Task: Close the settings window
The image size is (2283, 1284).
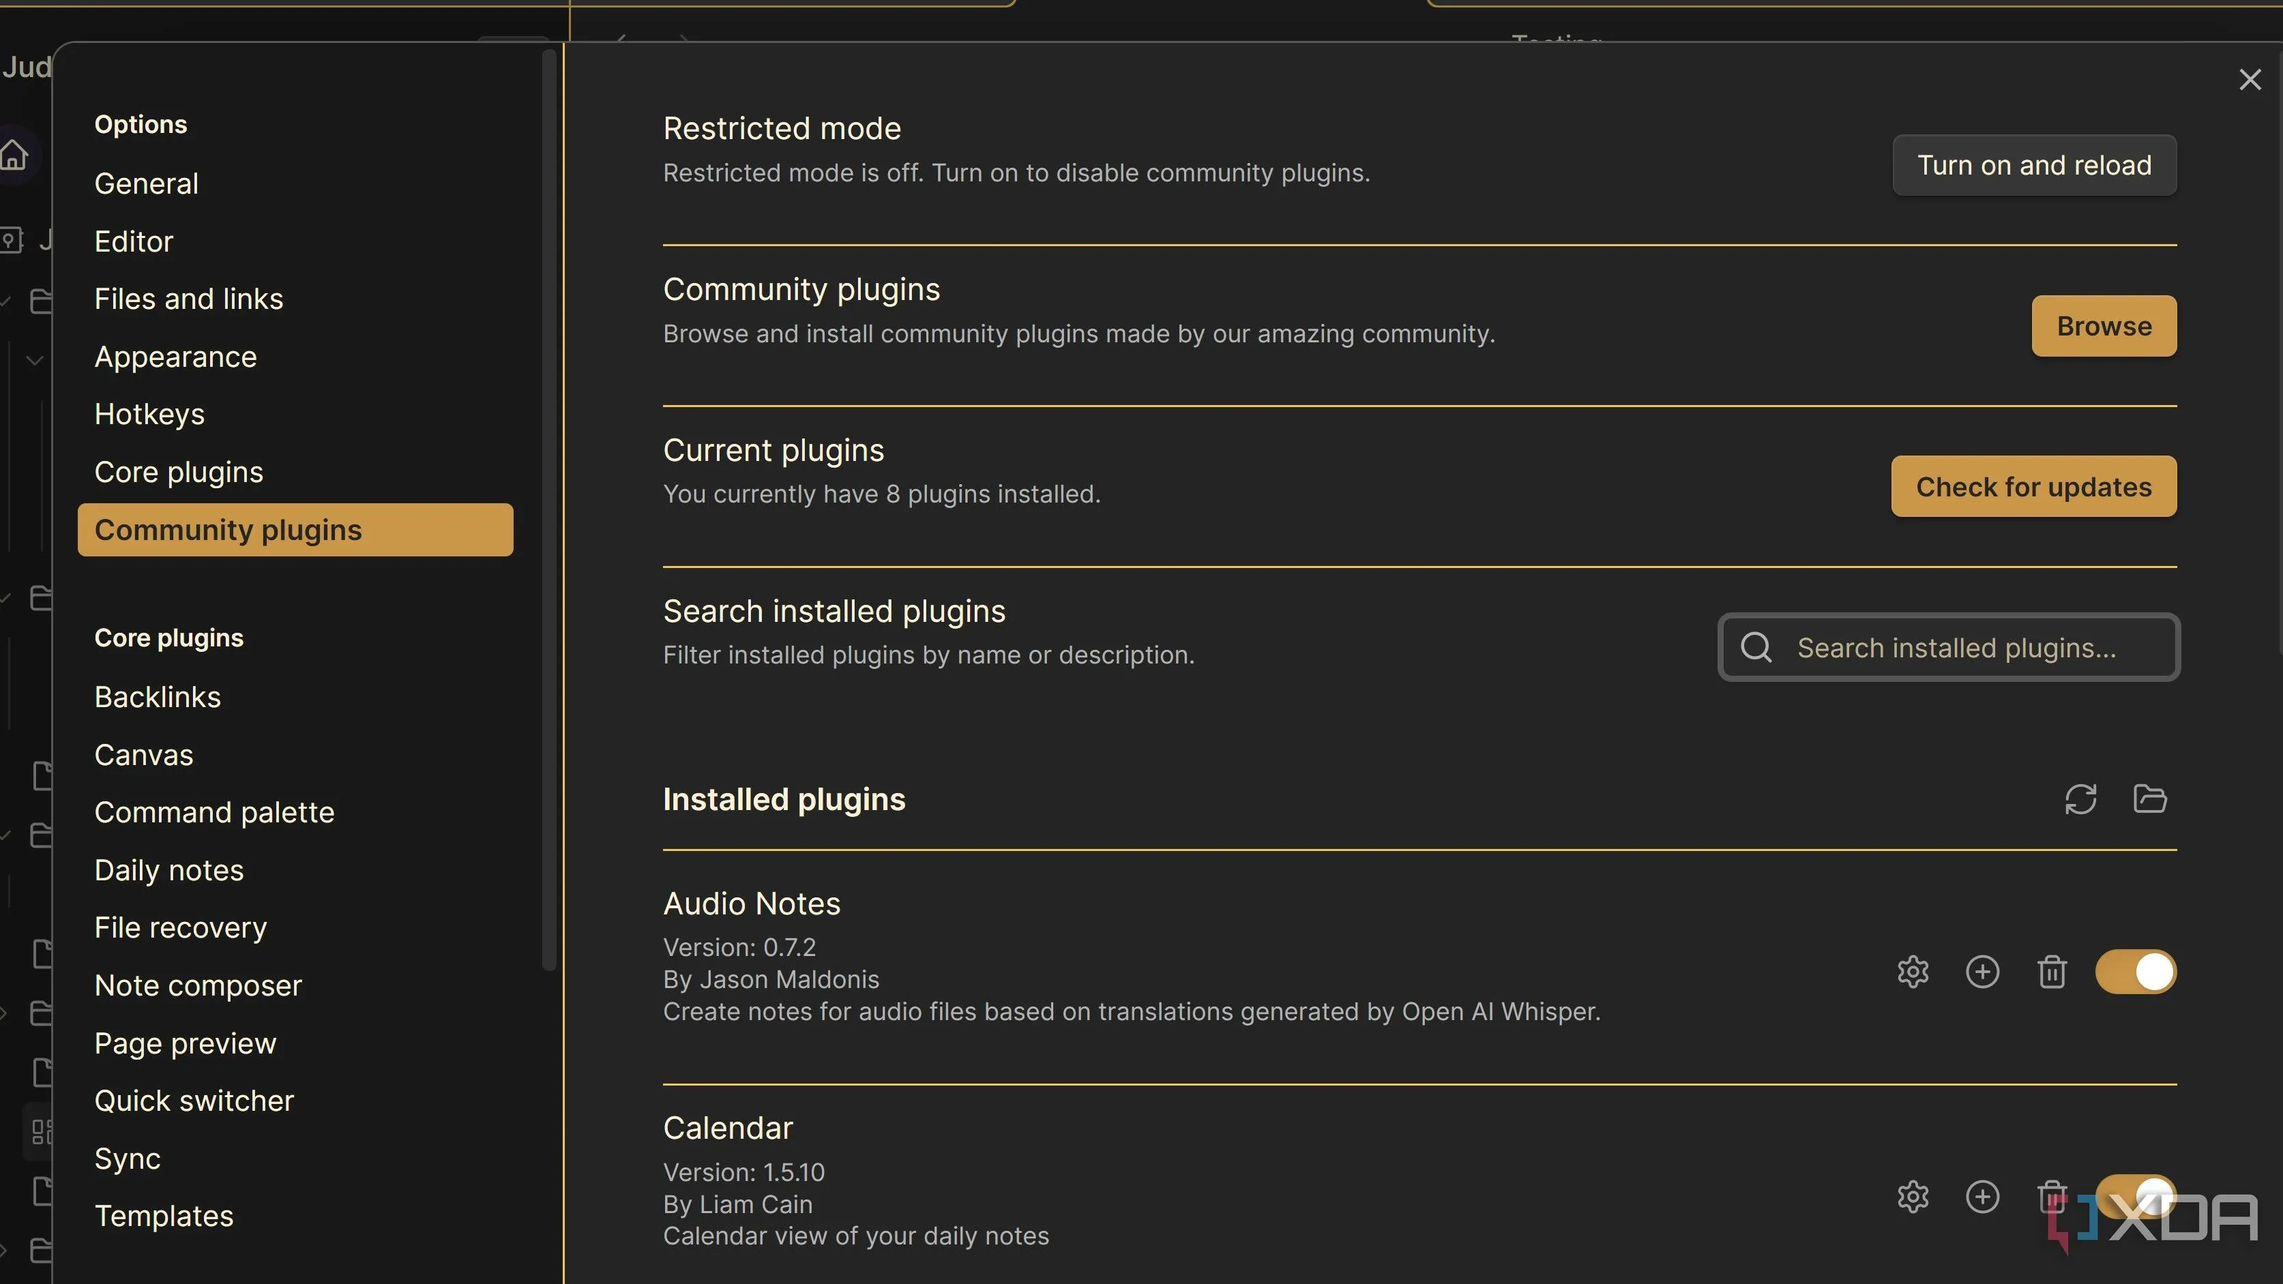Action: (2250, 79)
